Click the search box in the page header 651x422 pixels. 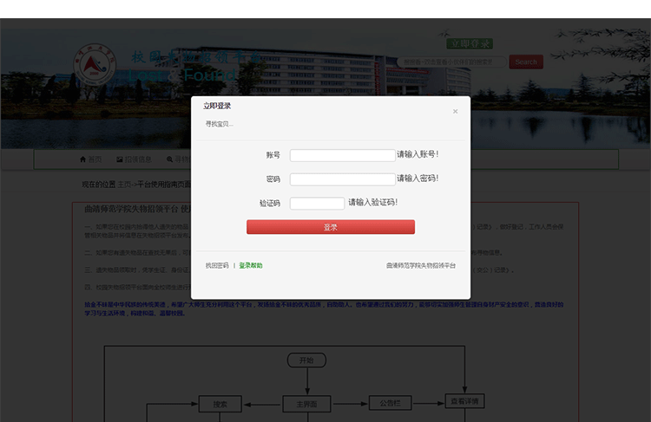(451, 62)
